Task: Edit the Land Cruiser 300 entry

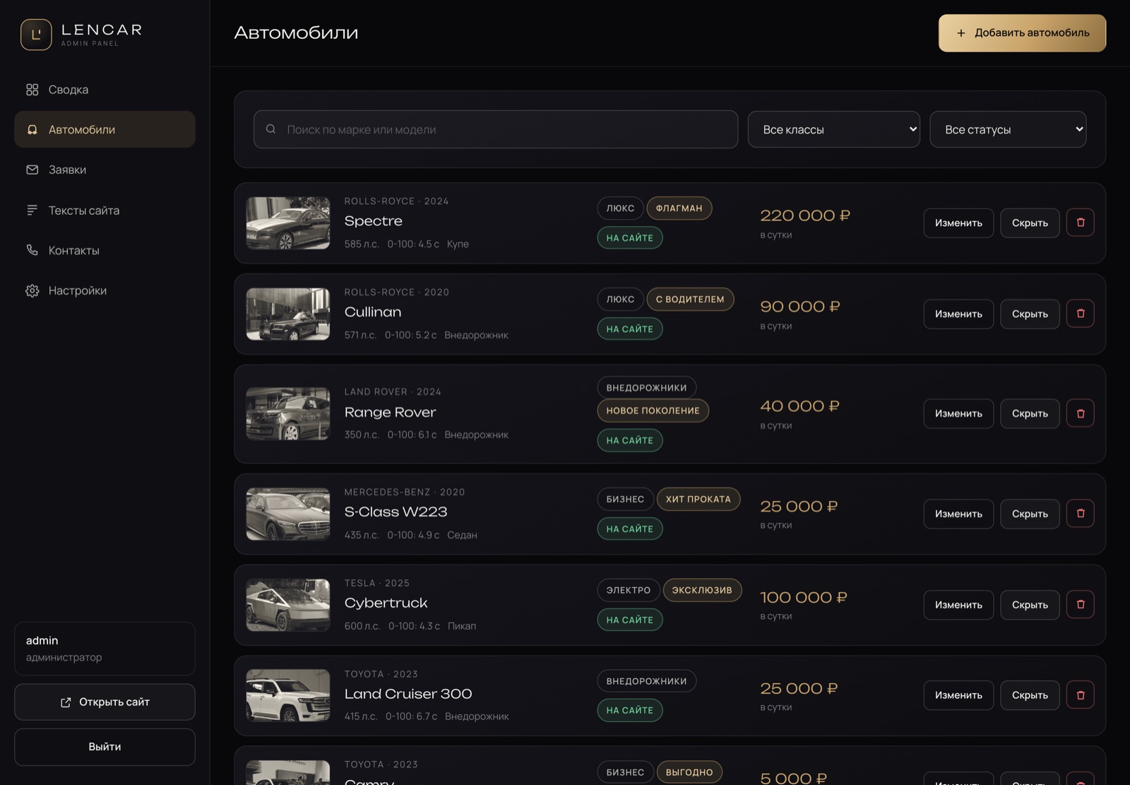Action: (x=958, y=695)
